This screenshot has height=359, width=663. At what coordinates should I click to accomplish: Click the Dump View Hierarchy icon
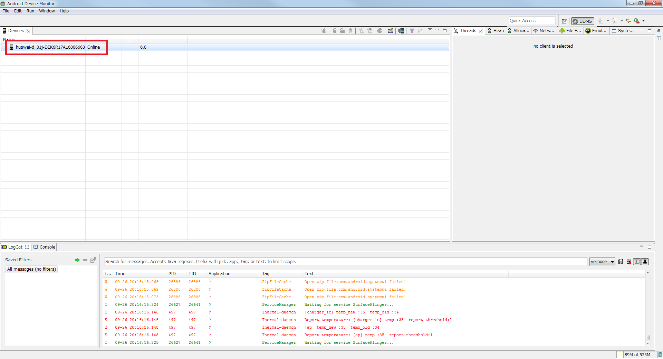401,31
